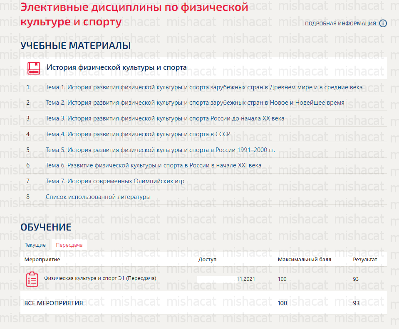This screenshot has width=399, height=329.
Task: Open Тема 4 about спорт в СССР
Action: 138,134
